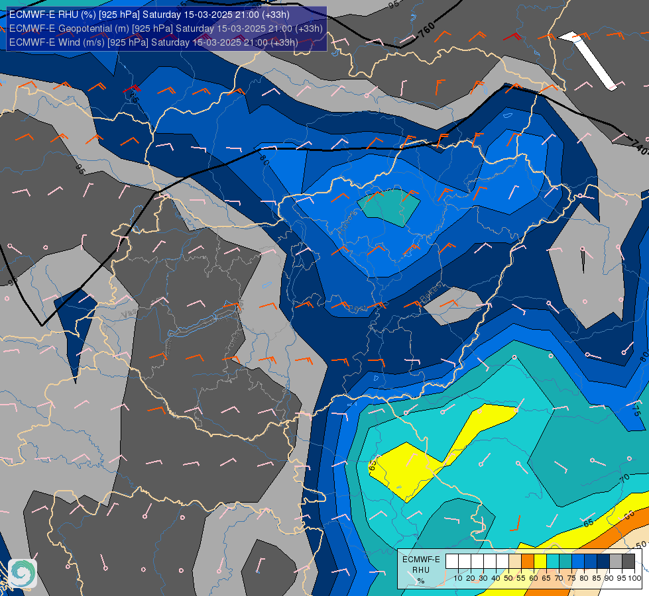Click the '70' humidity contour label on map
This screenshot has height=596, width=649.
[624, 479]
